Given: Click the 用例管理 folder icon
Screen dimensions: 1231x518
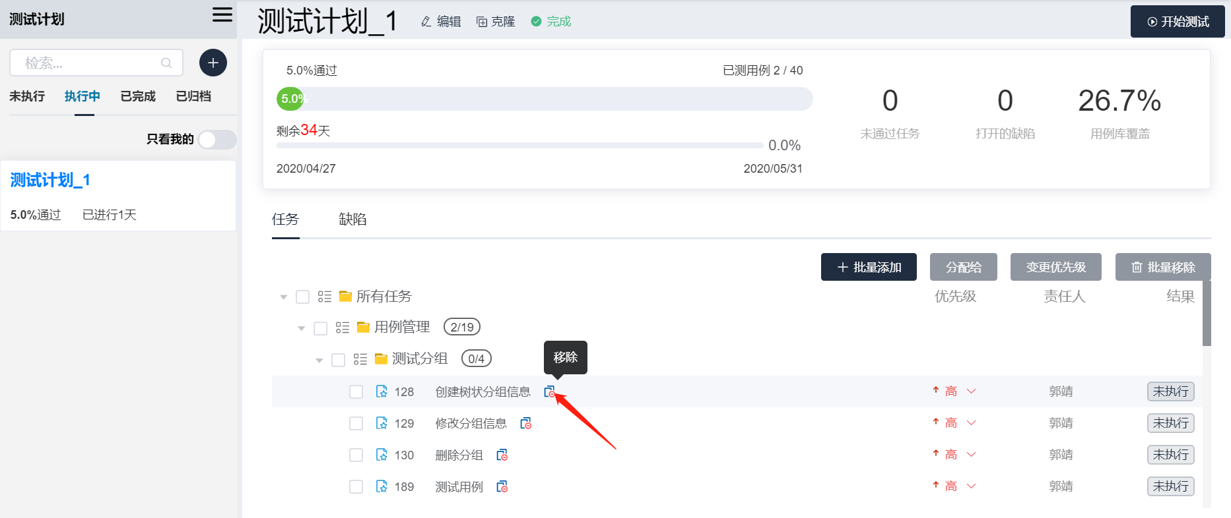Looking at the screenshot, I should pyautogui.click(x=363, y=327).
